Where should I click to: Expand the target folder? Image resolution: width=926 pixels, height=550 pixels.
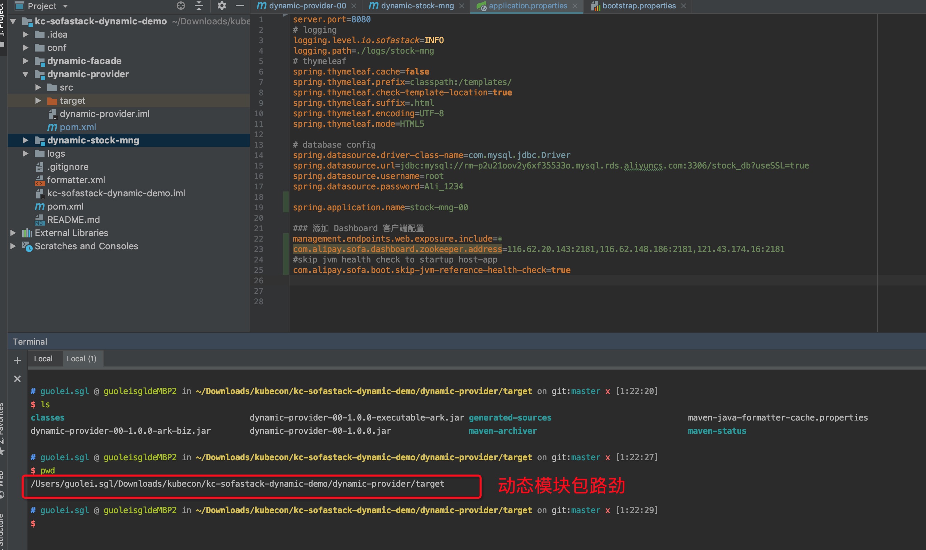38,101
